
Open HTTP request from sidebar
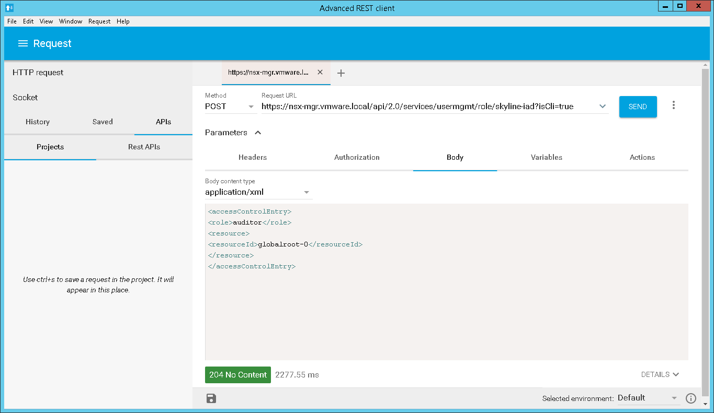(38, 73)
